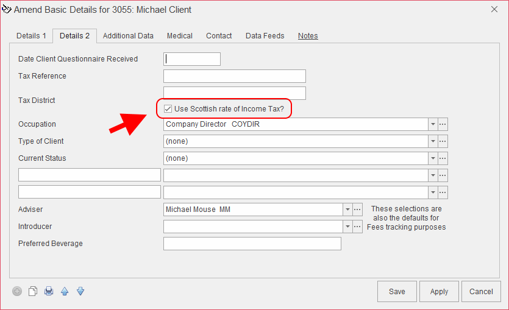Click the printer icon
509x310 pixels.
(x=49, y=291)
